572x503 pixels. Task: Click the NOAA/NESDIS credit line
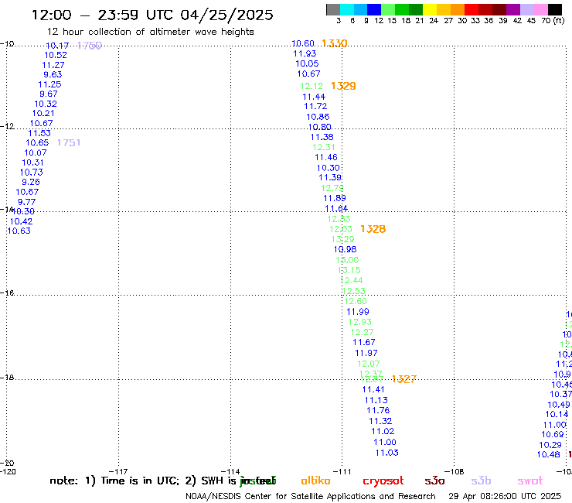(311, 496)
